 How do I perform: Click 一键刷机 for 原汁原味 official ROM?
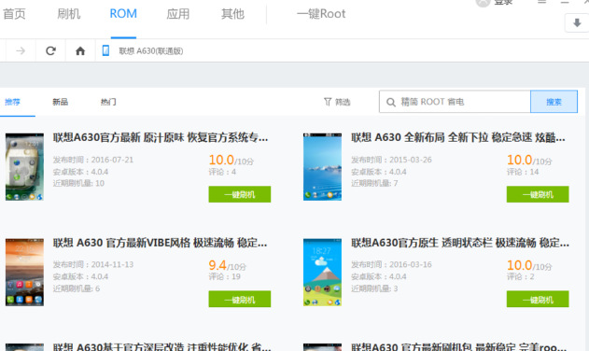coord(240,194)
